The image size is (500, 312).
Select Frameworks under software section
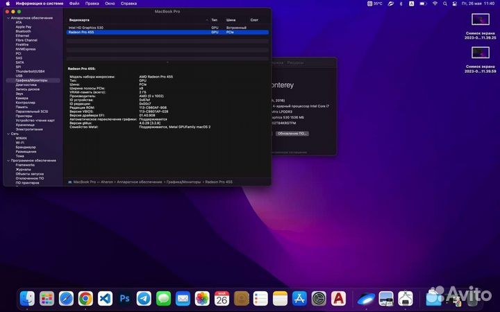pyautogui.click(x=25, y=165)
